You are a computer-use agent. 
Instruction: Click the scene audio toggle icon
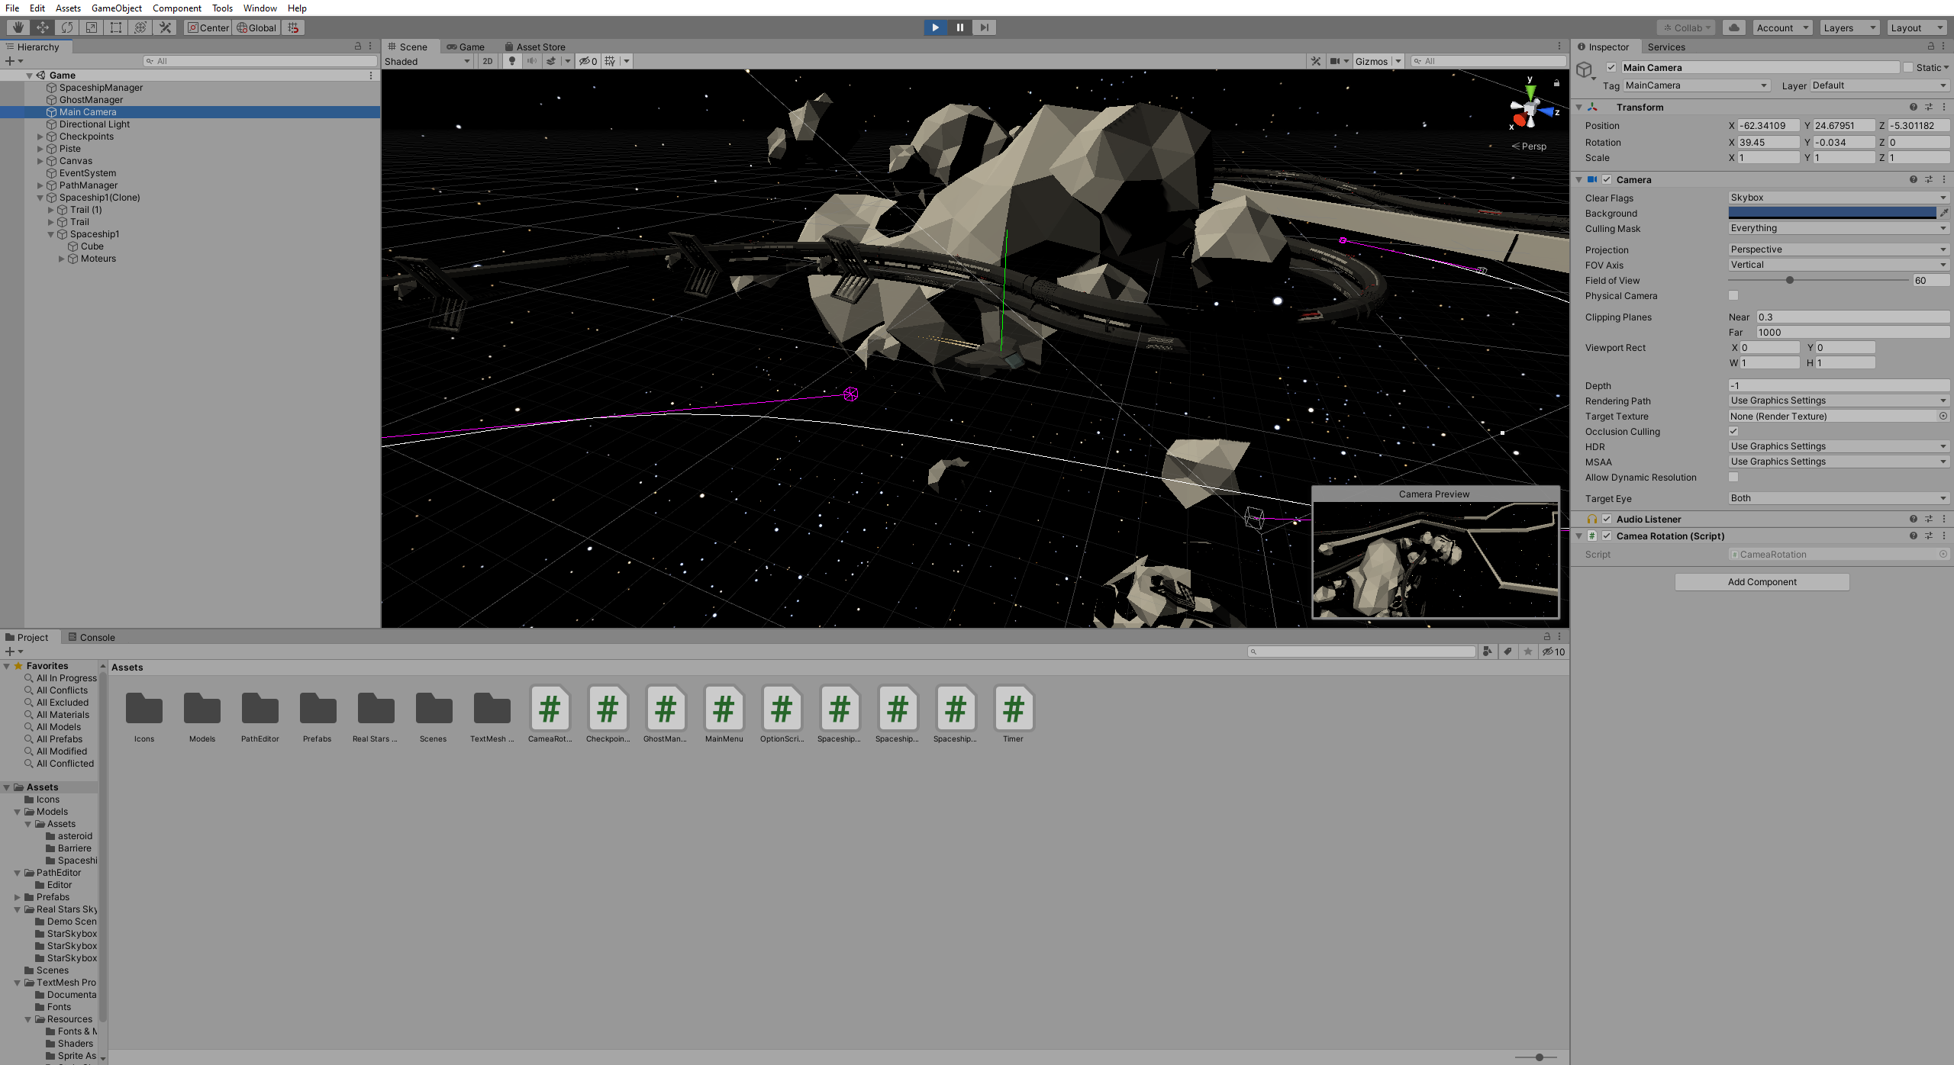[531, 61]
